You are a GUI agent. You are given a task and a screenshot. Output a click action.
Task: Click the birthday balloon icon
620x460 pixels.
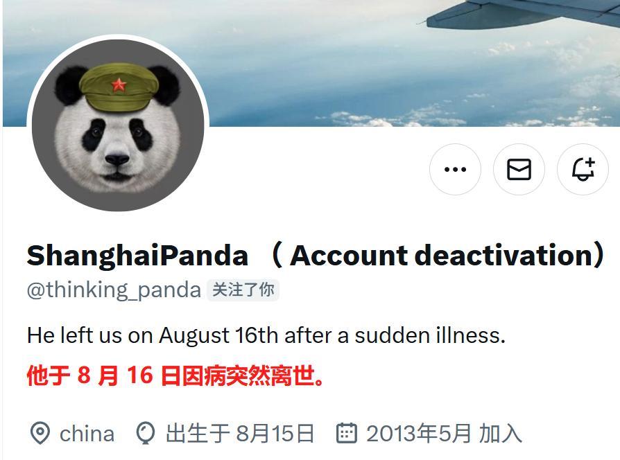coord(146,433)
